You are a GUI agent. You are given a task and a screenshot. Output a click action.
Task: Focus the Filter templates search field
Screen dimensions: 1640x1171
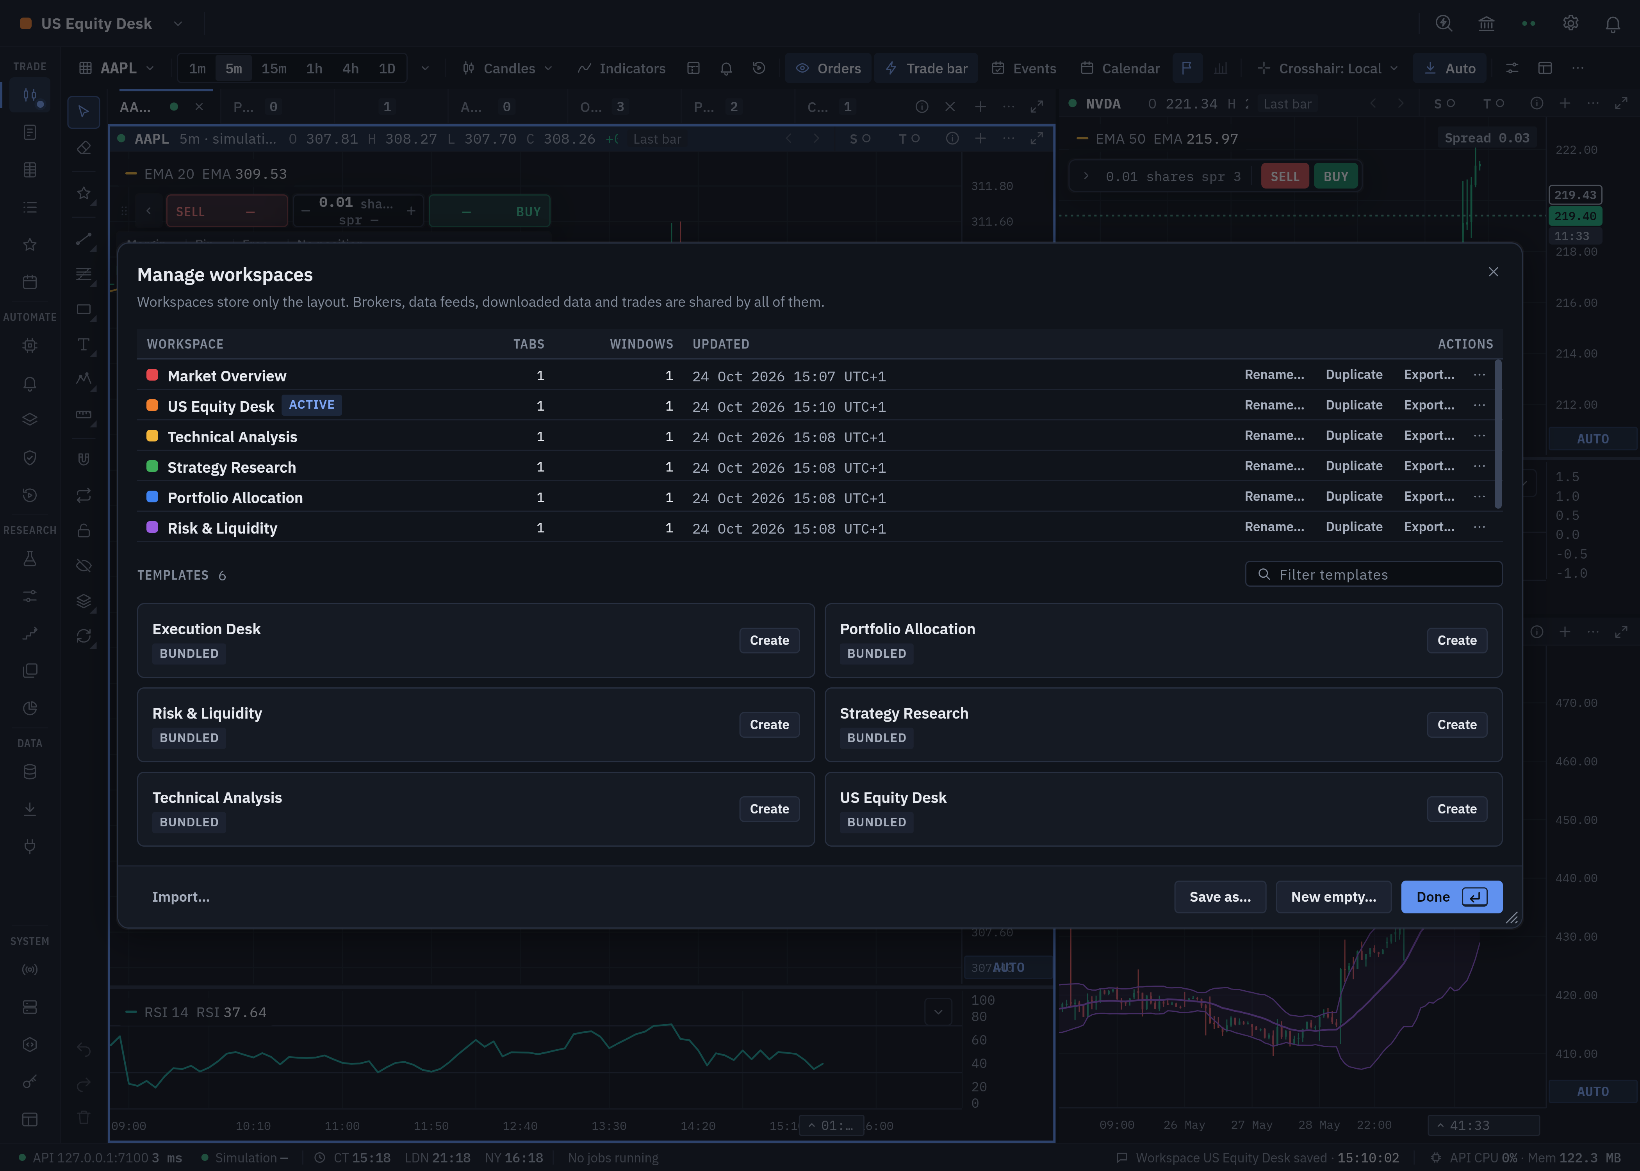(x=1373, y=574)
